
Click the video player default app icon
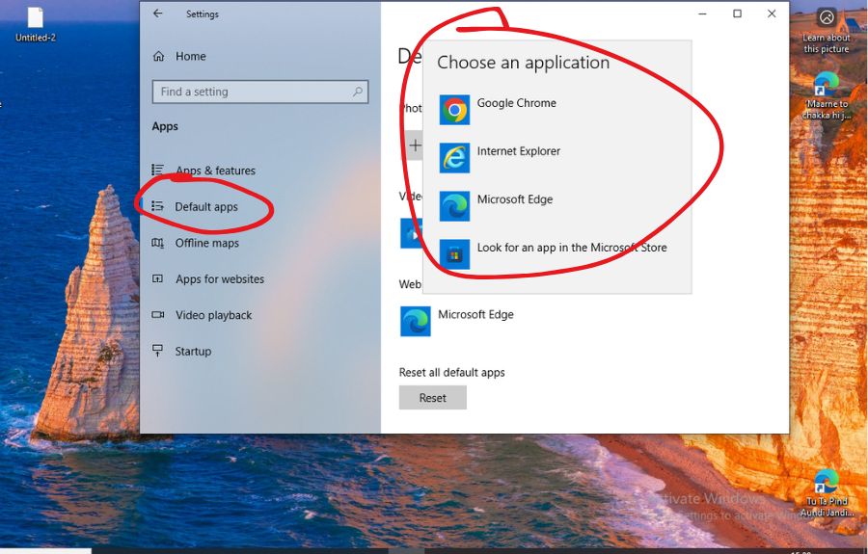[x=412, y=233]
